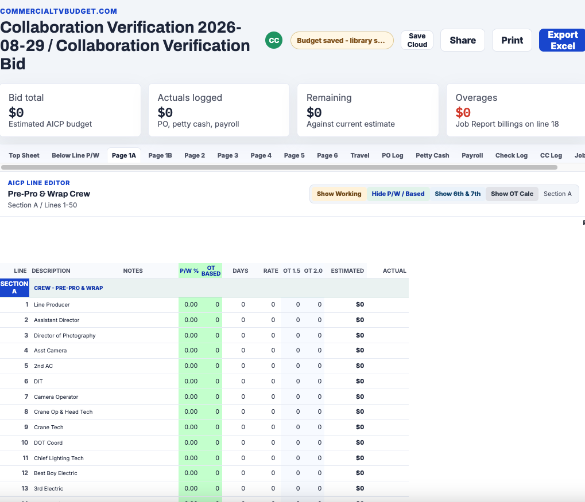Toggle the Show OT Calc option

click(512, 194)
